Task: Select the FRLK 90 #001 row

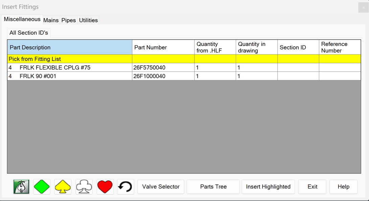Action: 184,76
